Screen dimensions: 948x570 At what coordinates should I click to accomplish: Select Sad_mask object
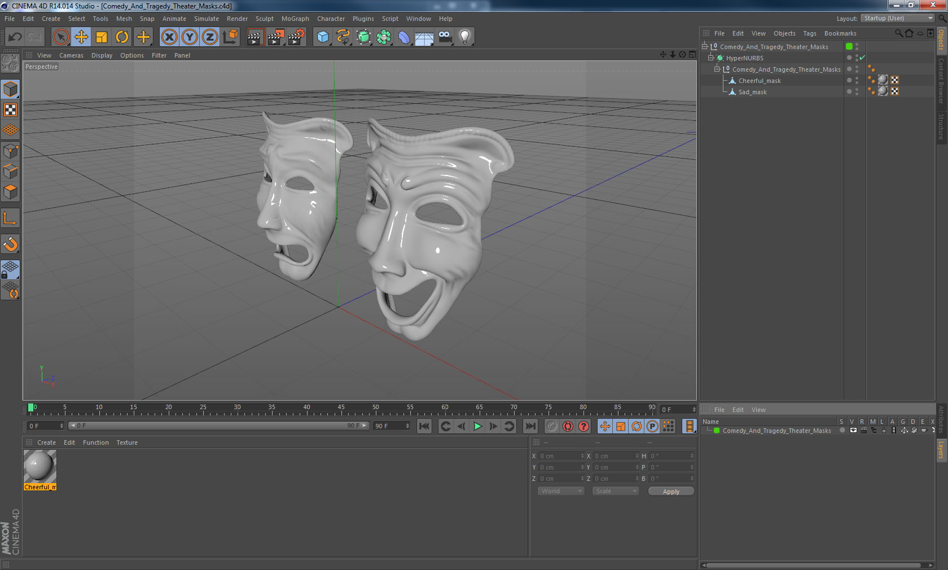tap(753, 92)
